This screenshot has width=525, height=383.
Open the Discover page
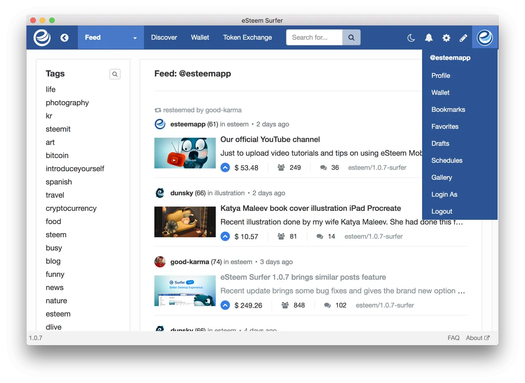coord(164,37)
